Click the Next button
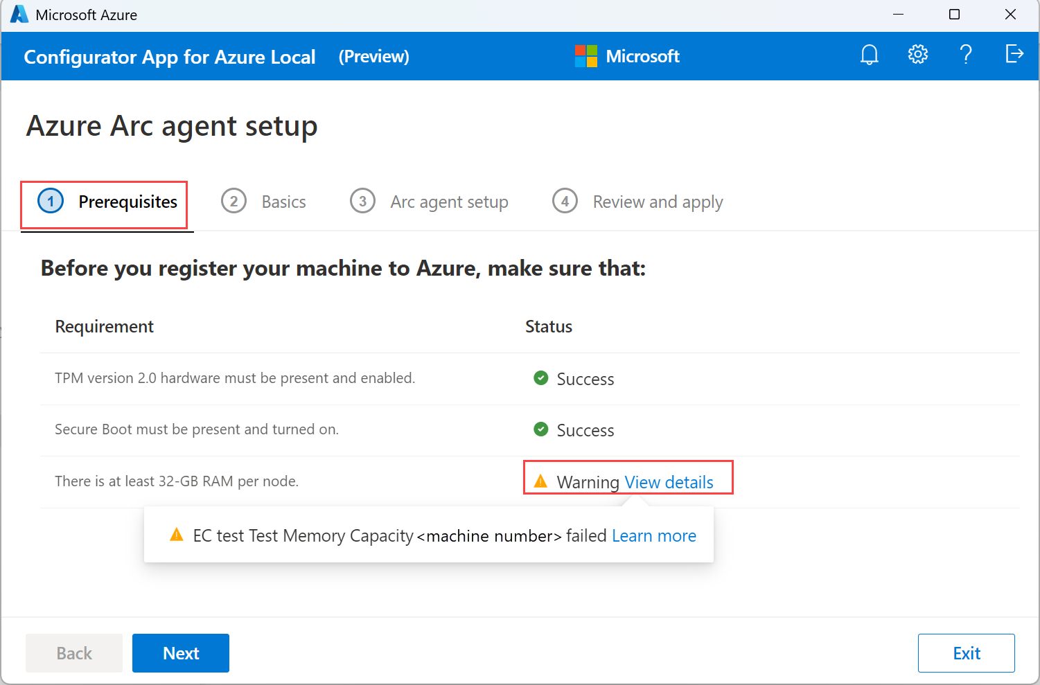Screen dimensions: 1040x685 tap(181, 653)
